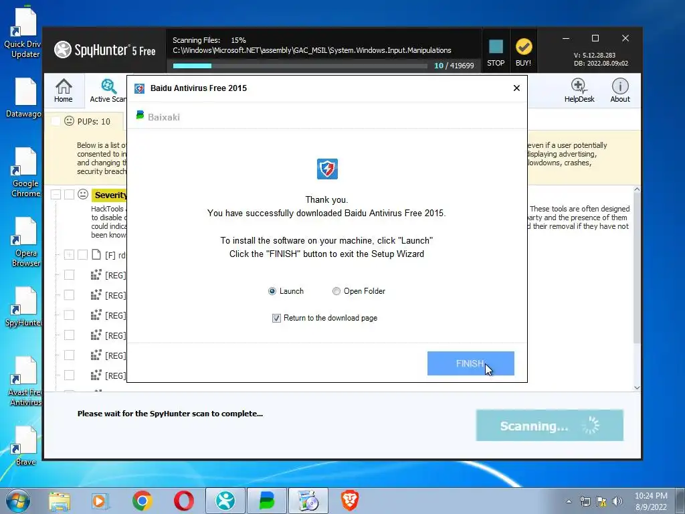This screenshot has width=685, height=514.
Task: Click the results list scroll up arrow
Action: pos(637,189)
